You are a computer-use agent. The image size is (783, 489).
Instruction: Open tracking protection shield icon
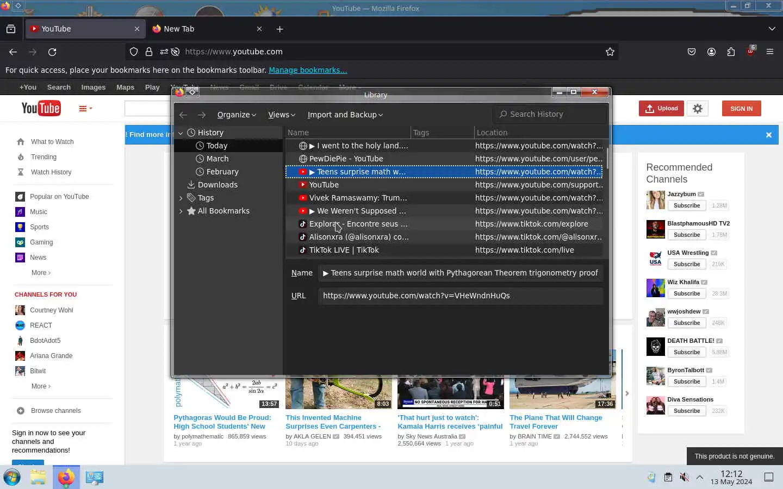[134, 52]
